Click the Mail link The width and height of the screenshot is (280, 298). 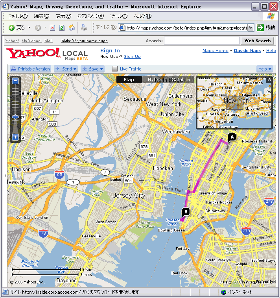pos(49,41)
